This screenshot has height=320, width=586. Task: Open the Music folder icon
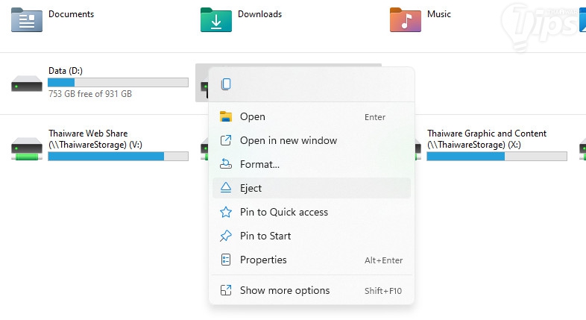coord(406,19)
